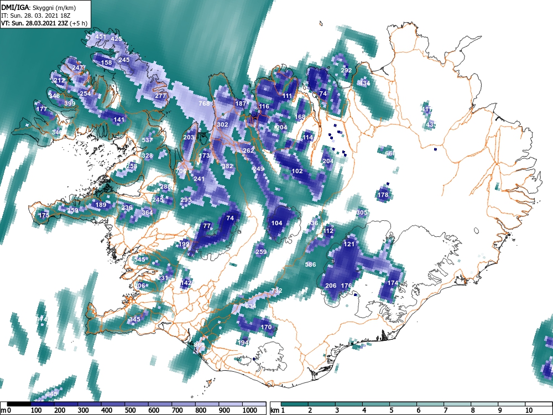Viewport: 553px width, 415px height.
Task: Select the visibility value 305
Action: 362,212
